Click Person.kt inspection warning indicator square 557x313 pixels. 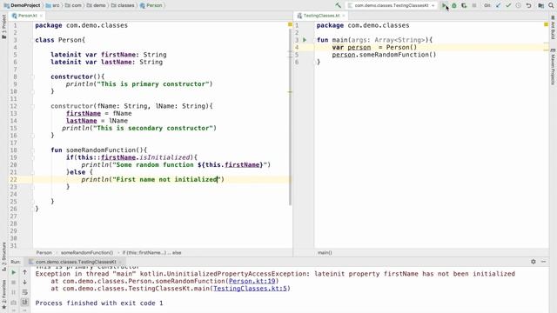pyautogui.click(x=290, y=24)
